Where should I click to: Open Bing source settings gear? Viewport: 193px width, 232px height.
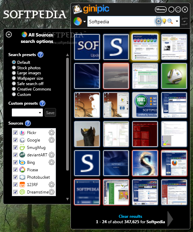52,162
